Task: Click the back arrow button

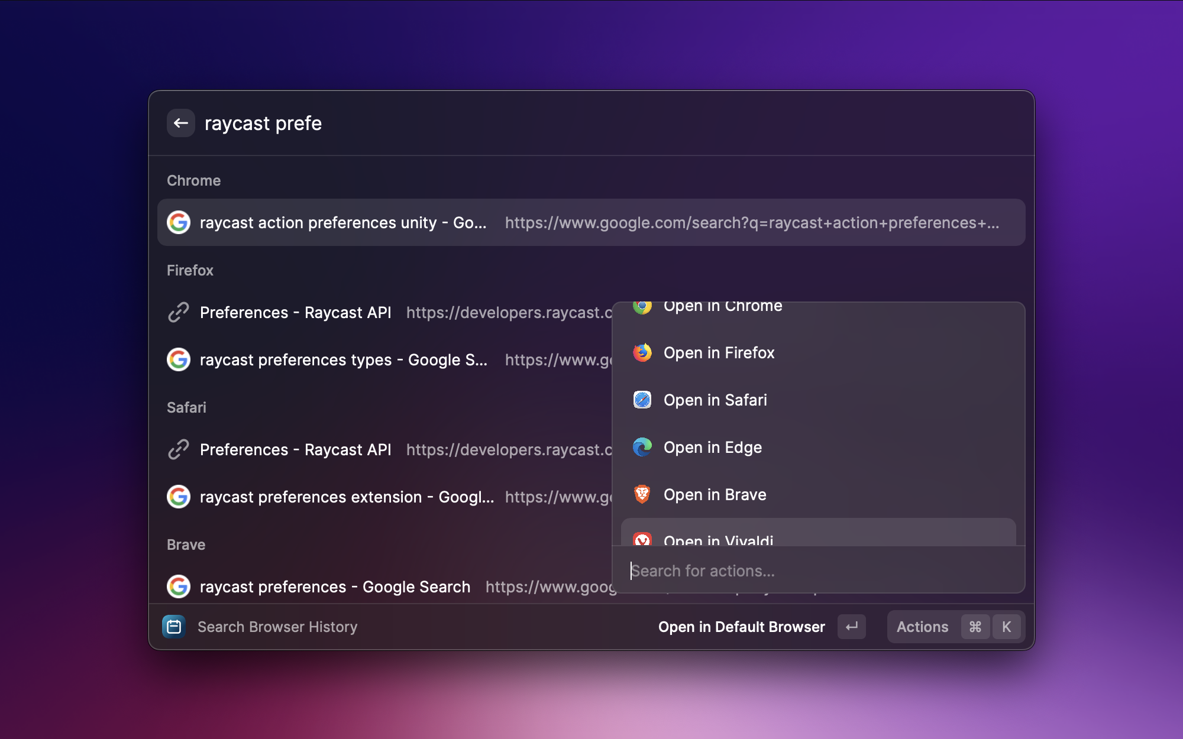Action: tap(180, 123)
